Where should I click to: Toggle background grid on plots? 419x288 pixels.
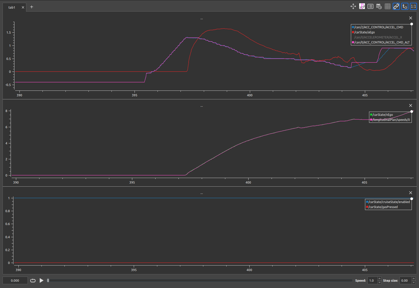387,6
